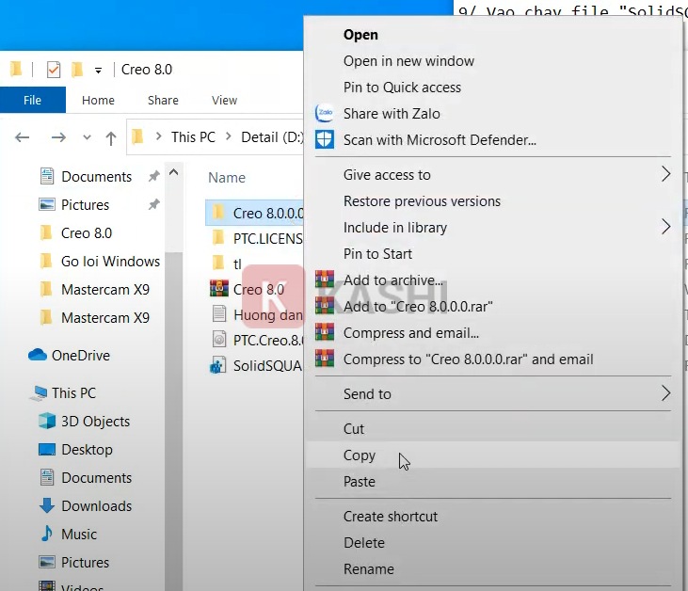Viewport: 688px width, 591px height.
Task: Click the Huong dan text file icon
Action: click(219, 314)
